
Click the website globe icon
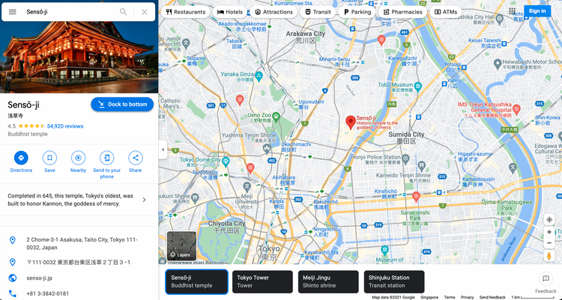13,278
